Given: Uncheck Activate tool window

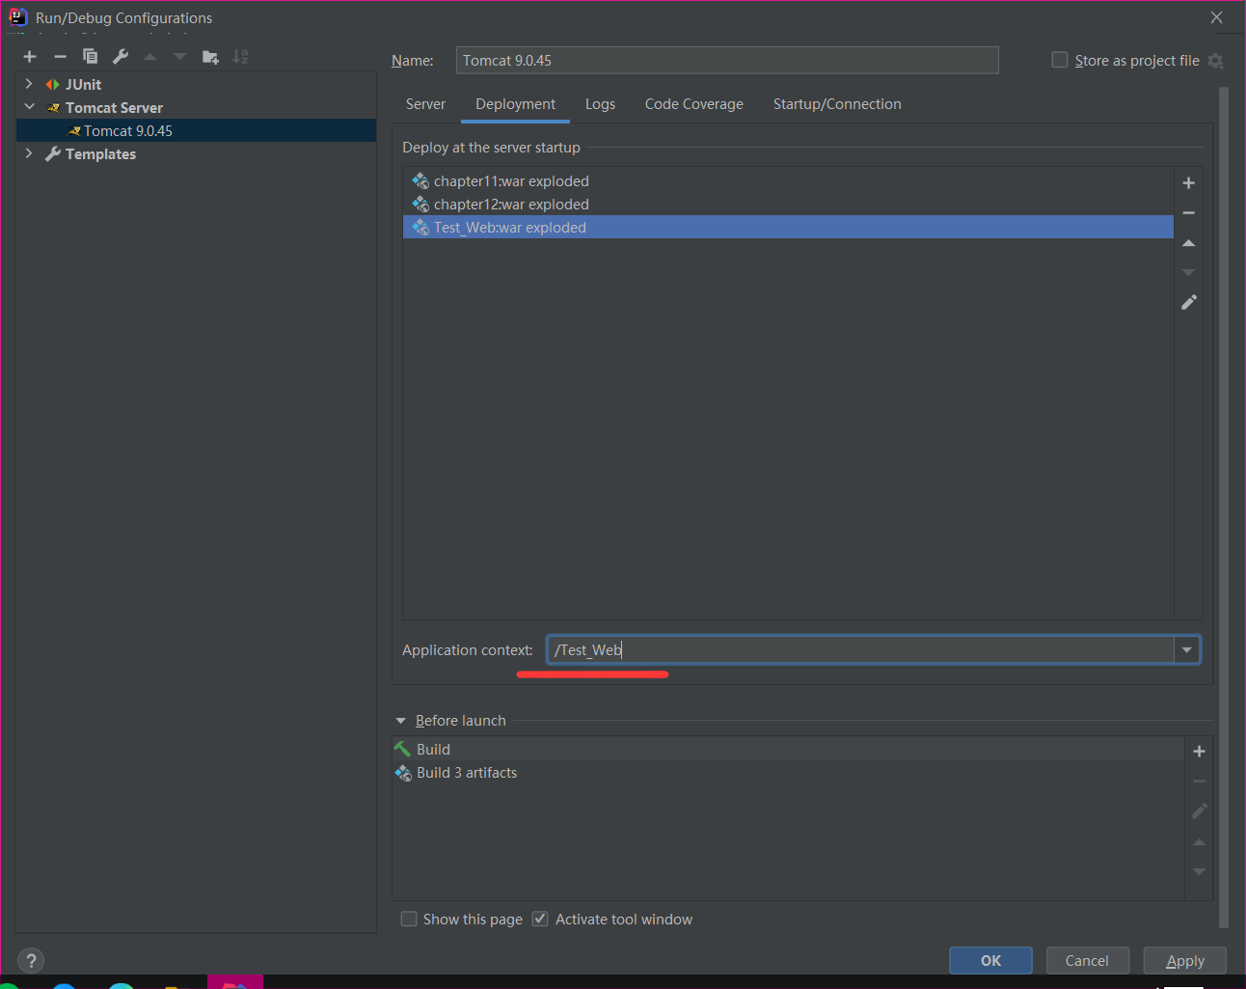Looking at the screenshot, I should click(x=540, y=920).
